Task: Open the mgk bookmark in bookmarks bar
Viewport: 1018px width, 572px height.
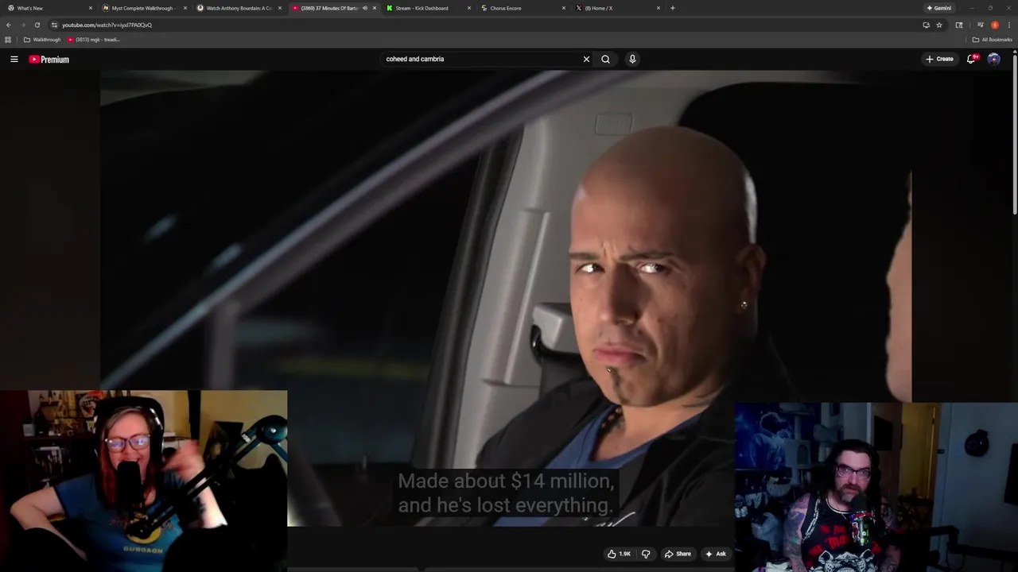Action: (x=94, y=40)
